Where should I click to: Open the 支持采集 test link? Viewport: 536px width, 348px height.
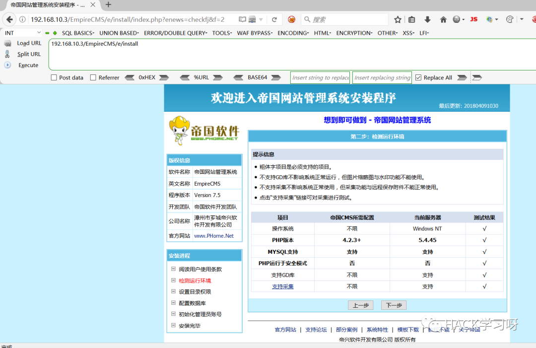[x=282, y=286]
